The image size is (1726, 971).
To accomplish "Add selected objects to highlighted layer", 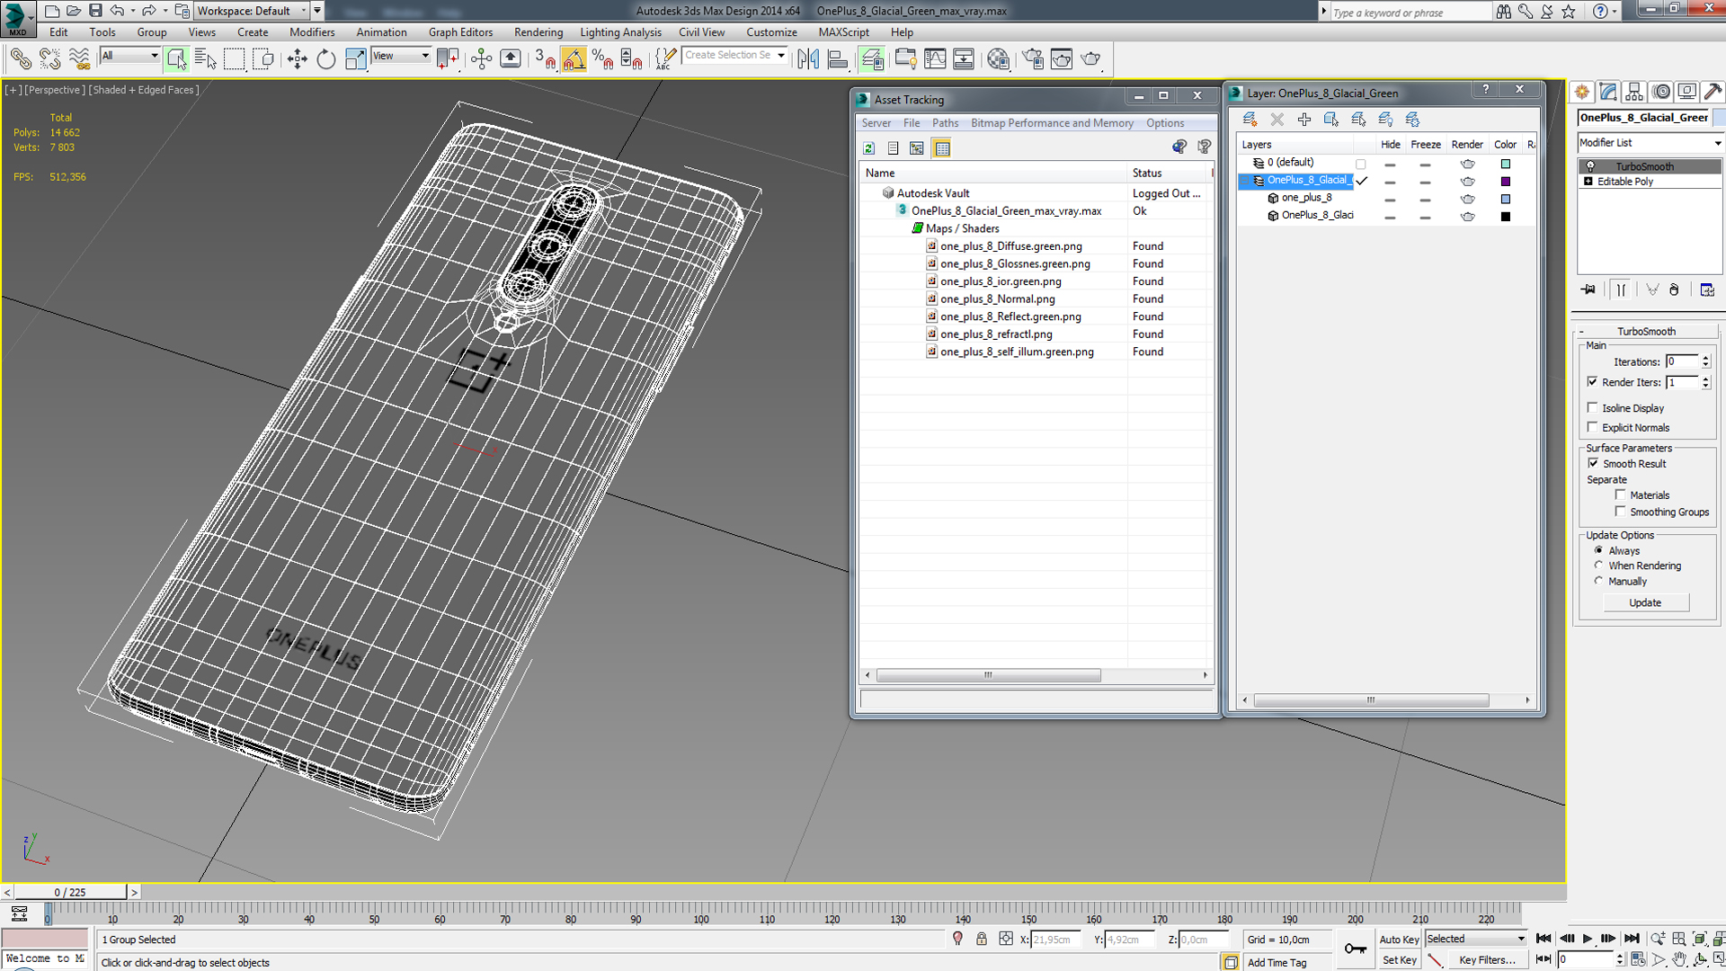I will (x=1304, y=119).
